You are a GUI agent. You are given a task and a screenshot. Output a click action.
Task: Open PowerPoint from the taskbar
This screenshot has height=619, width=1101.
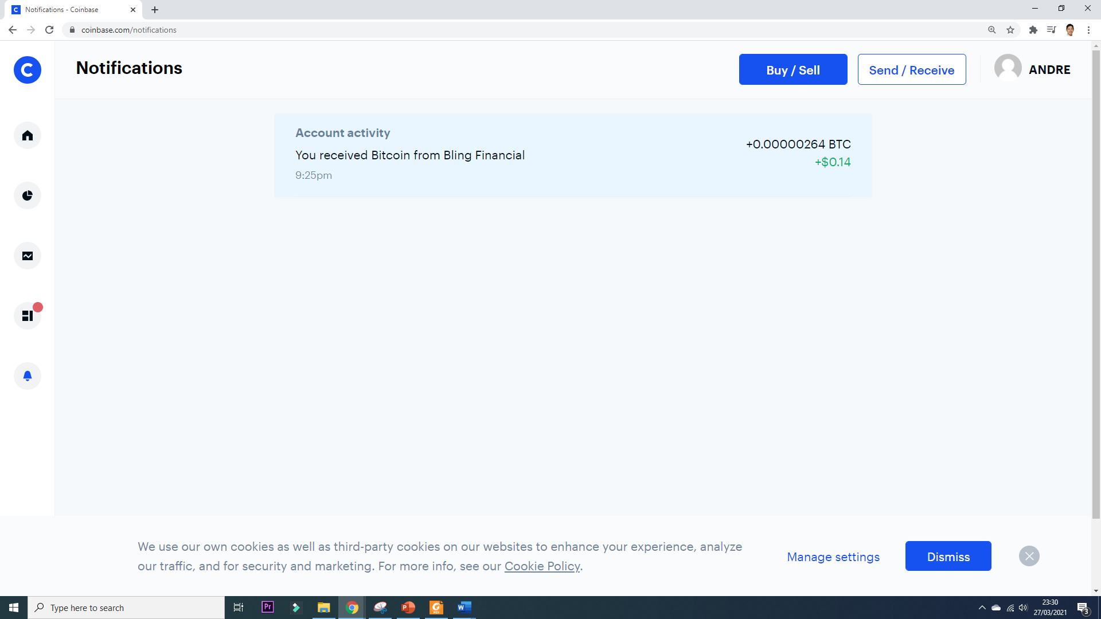click(x=408, y=608)
